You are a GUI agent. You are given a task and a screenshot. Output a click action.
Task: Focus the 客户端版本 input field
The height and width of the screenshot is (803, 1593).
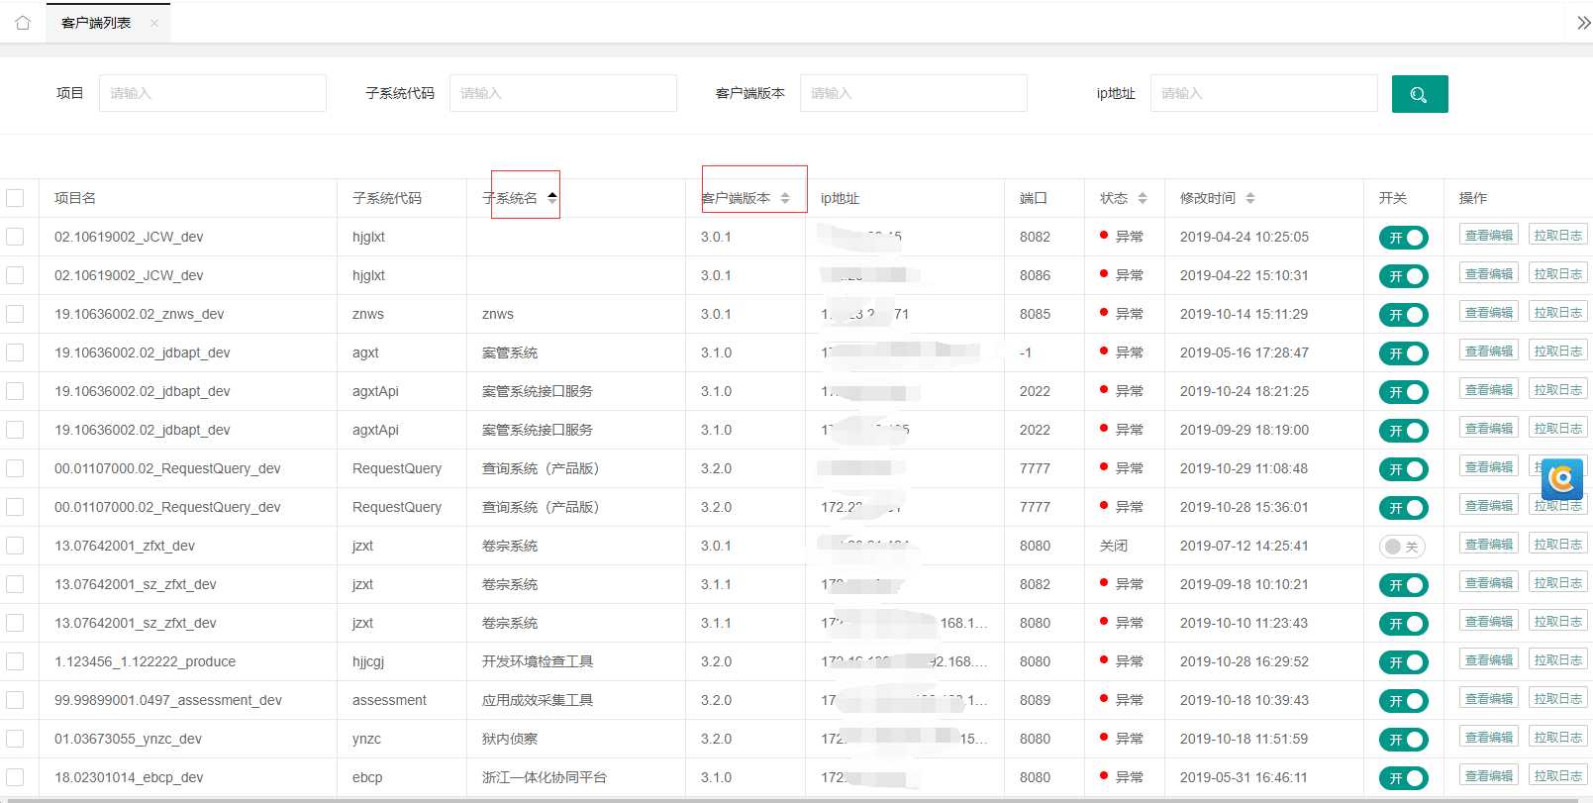click(914, 93)
